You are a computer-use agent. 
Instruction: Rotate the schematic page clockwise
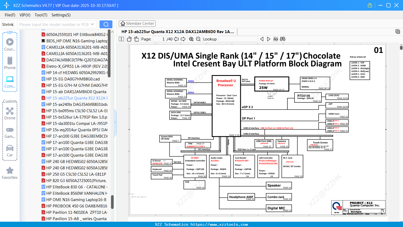[x=136, y=39]
